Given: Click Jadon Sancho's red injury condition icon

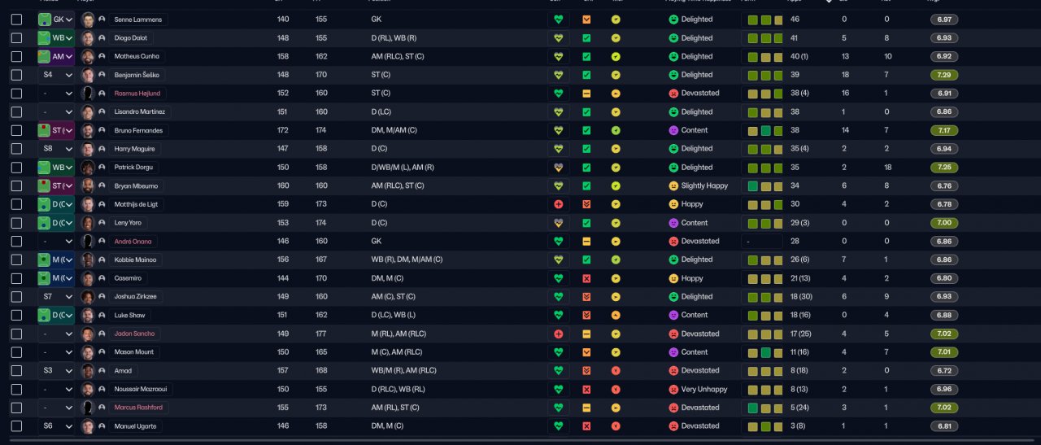Looking at the screenshot, I should 558,334.
